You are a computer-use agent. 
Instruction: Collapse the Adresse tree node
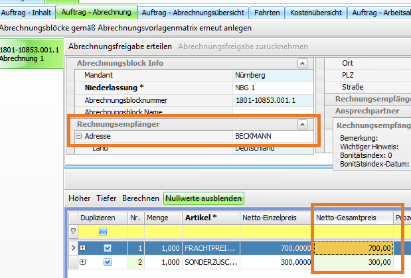point(78,136)
